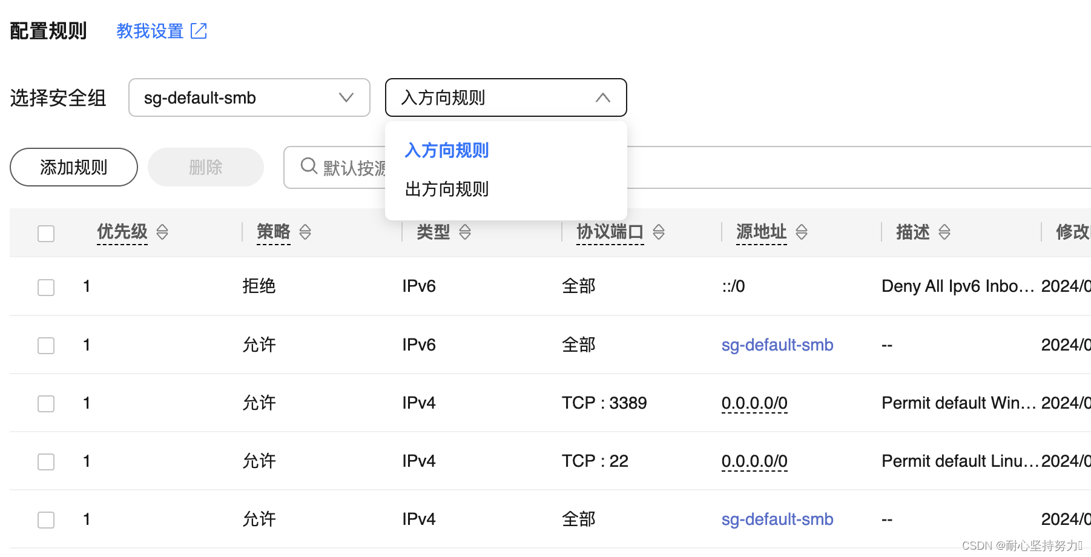Collapse the 入方向规则 direction dropdown
Image resolution: width=1091 pixels, height=557 pixels.
pos(506,97)
